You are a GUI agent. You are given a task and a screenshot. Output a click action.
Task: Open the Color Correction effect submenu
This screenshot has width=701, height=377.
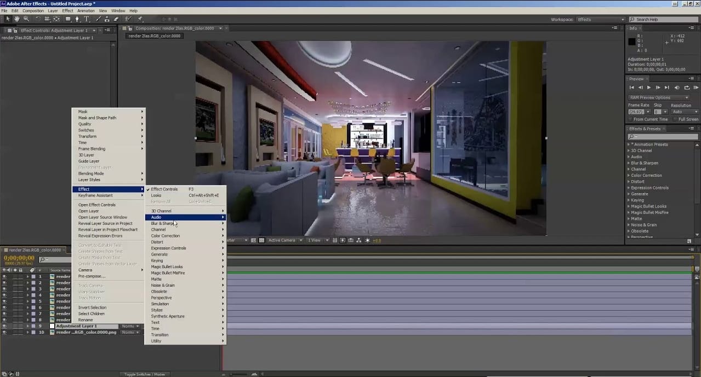[166, 236]
